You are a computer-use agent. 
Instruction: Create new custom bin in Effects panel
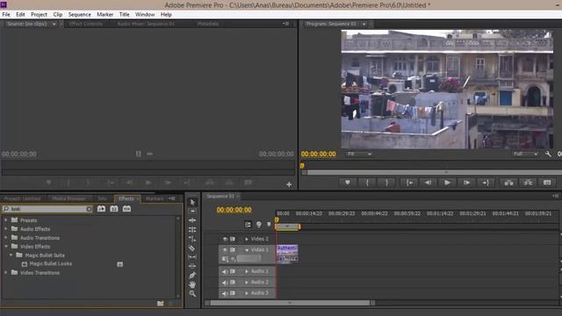pos(160,304)
